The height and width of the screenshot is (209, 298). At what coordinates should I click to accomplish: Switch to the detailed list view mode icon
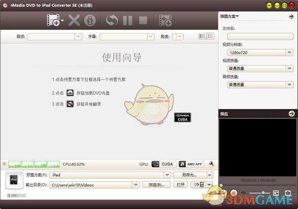pos(202,36)
